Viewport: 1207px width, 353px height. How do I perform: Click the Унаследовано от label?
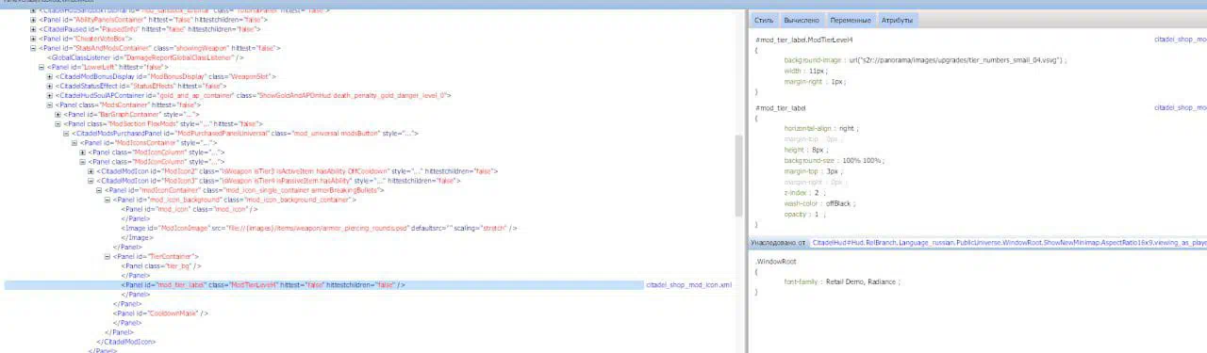pyautogui.click(x=779, y=243)
